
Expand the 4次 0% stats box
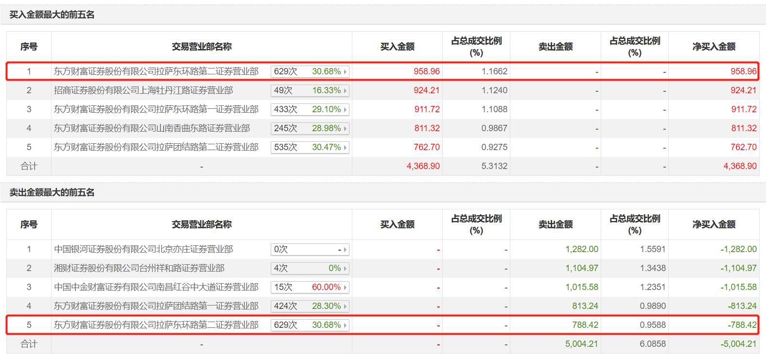(310, 268)
